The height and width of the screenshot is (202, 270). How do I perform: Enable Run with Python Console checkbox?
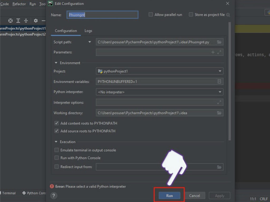[56, 158]
